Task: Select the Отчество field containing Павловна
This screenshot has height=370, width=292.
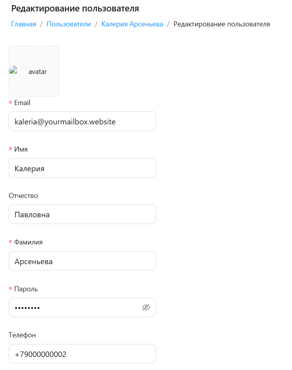Action: tap(82, 214)
